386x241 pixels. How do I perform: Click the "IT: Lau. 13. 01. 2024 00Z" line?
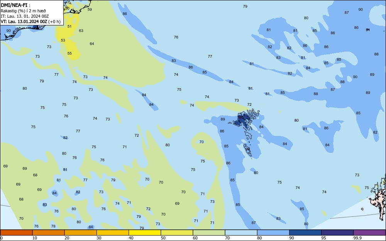point(25,16)
